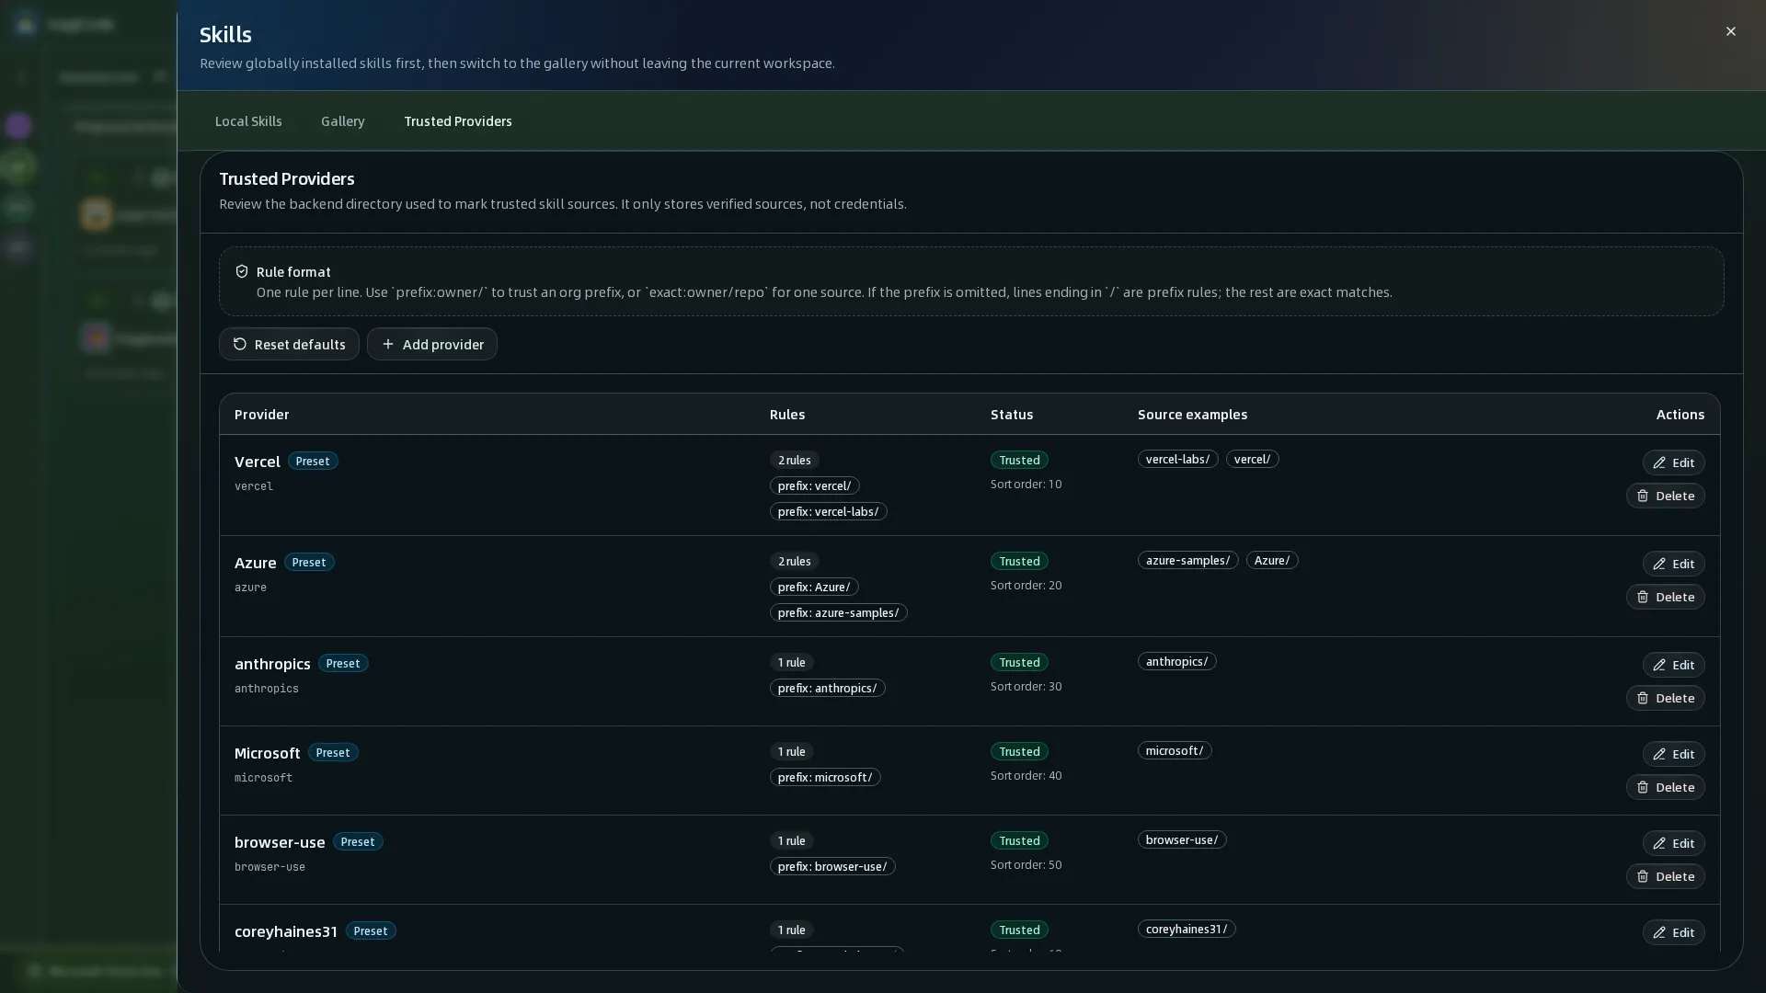Delete the Azure provider

(1665, 597)
